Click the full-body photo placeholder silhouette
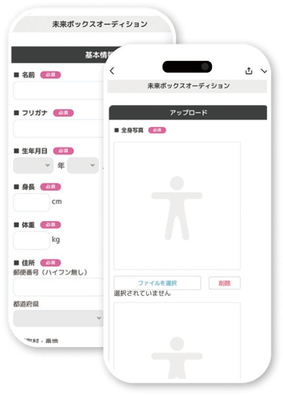Viewport: 283px width, 395px height. 177,208
